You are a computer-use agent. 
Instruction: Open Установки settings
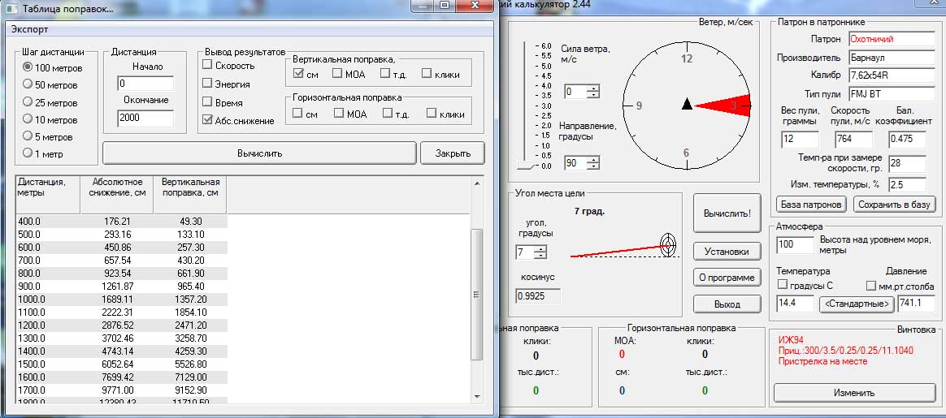coord(727,252)
